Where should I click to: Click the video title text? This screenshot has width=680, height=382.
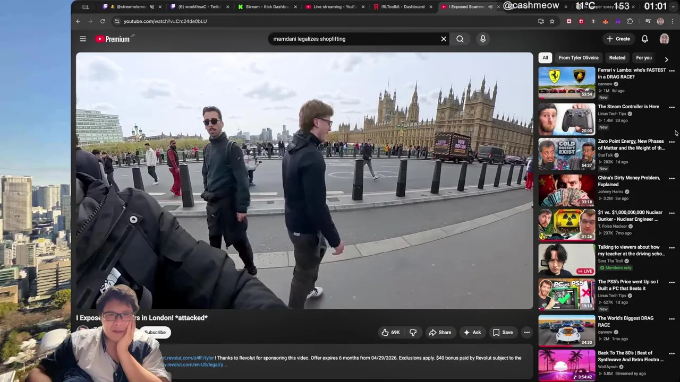[x=142, y=318]
